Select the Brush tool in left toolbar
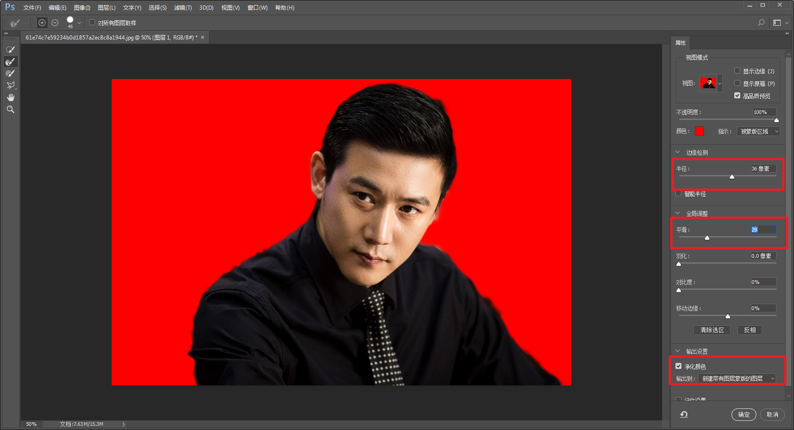 (11, 73)
